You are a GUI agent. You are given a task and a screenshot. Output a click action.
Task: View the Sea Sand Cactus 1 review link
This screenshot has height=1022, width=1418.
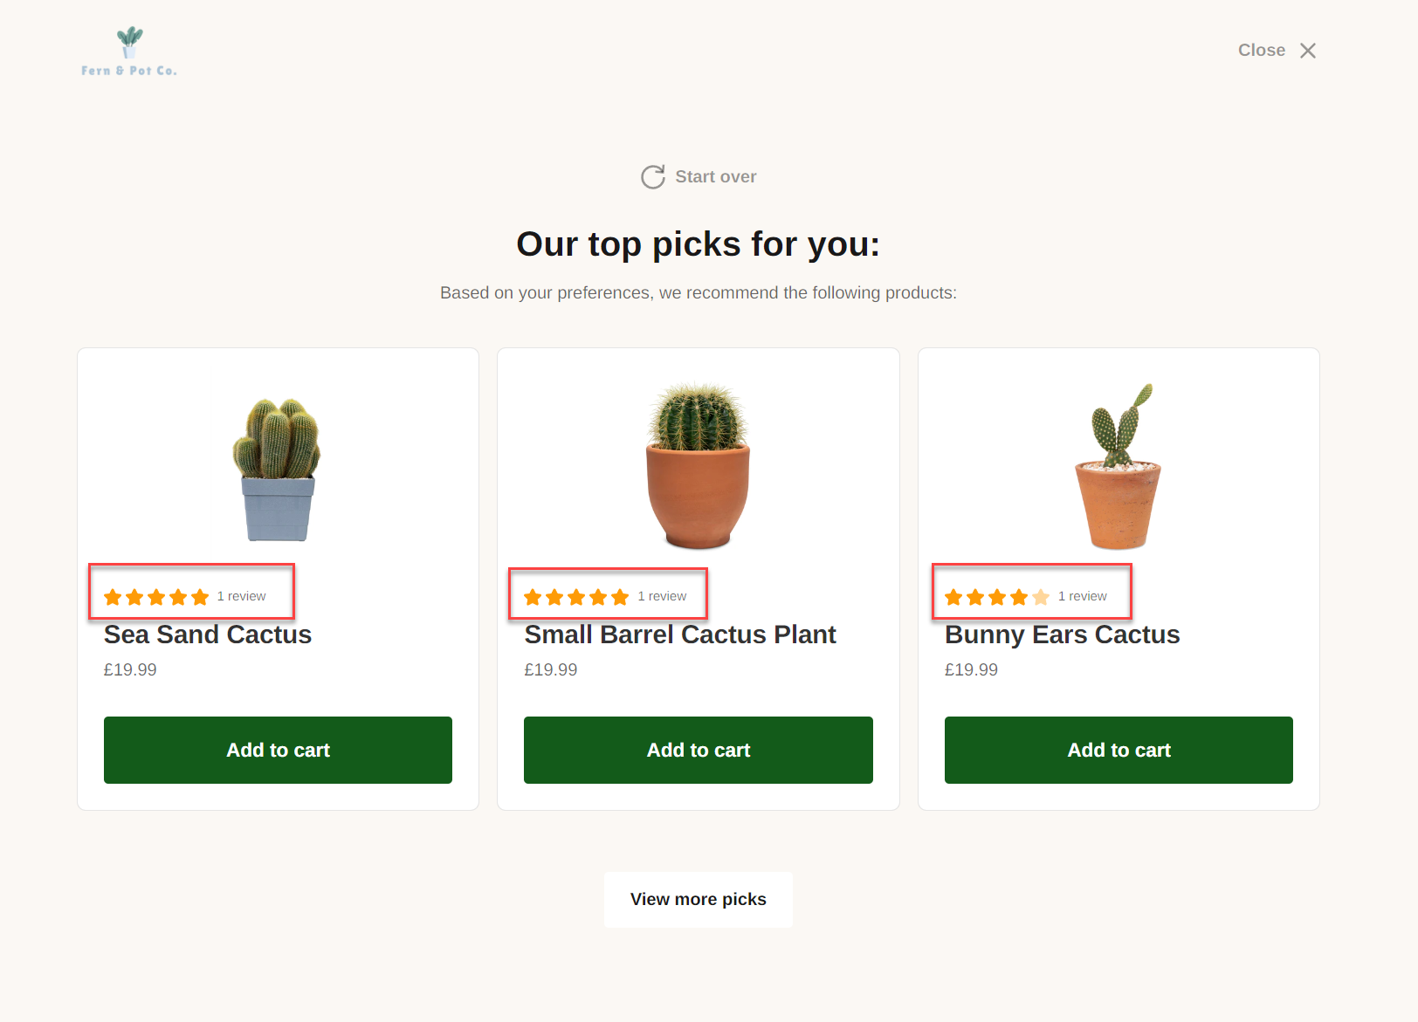tap(242, 596)
